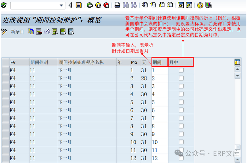Open the command field dropdown arrow

61,5
